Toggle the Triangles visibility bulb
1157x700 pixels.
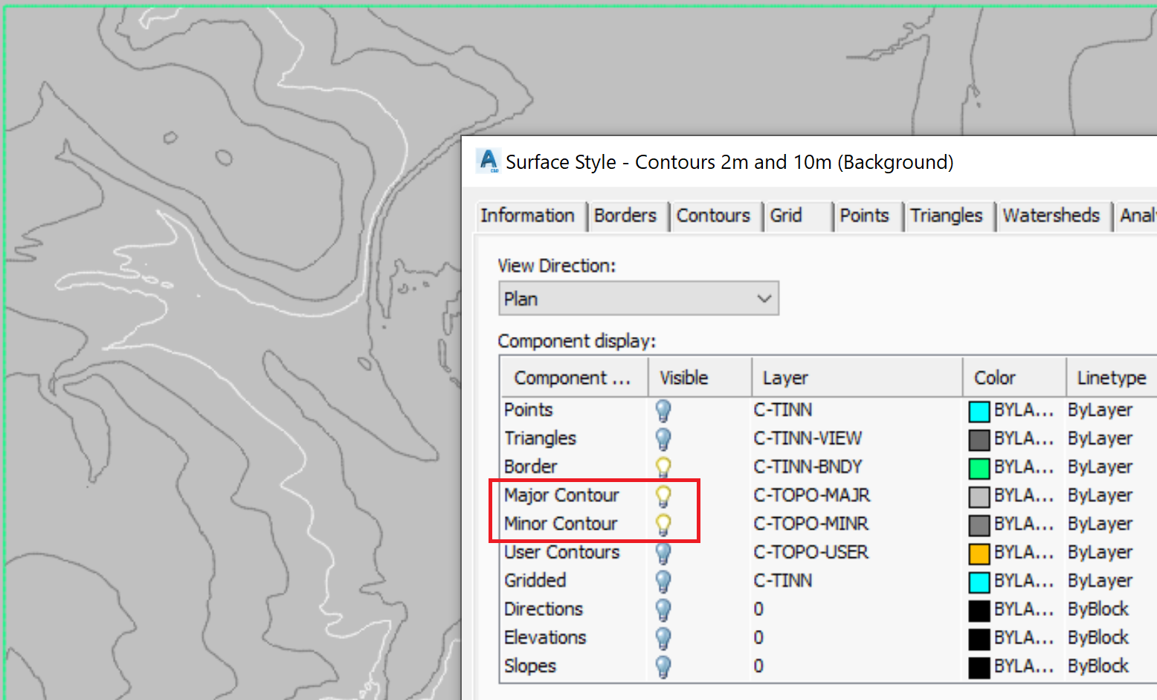[663, 438]
